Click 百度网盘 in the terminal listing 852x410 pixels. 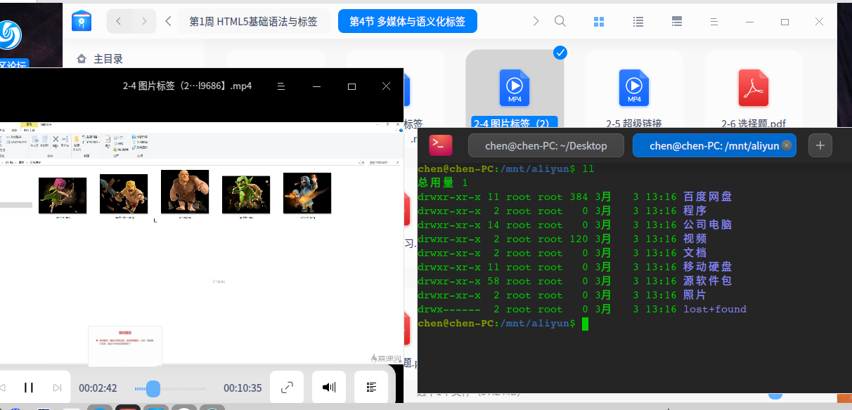[x=707, y=197]
